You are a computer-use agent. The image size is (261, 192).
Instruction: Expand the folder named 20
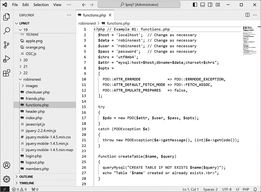point(25,60)
